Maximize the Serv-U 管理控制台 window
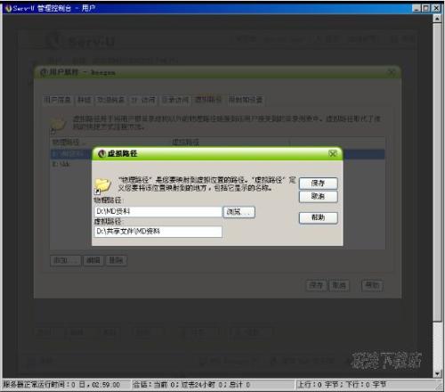This screenshot has height=392, width=445. click(426, 8)
